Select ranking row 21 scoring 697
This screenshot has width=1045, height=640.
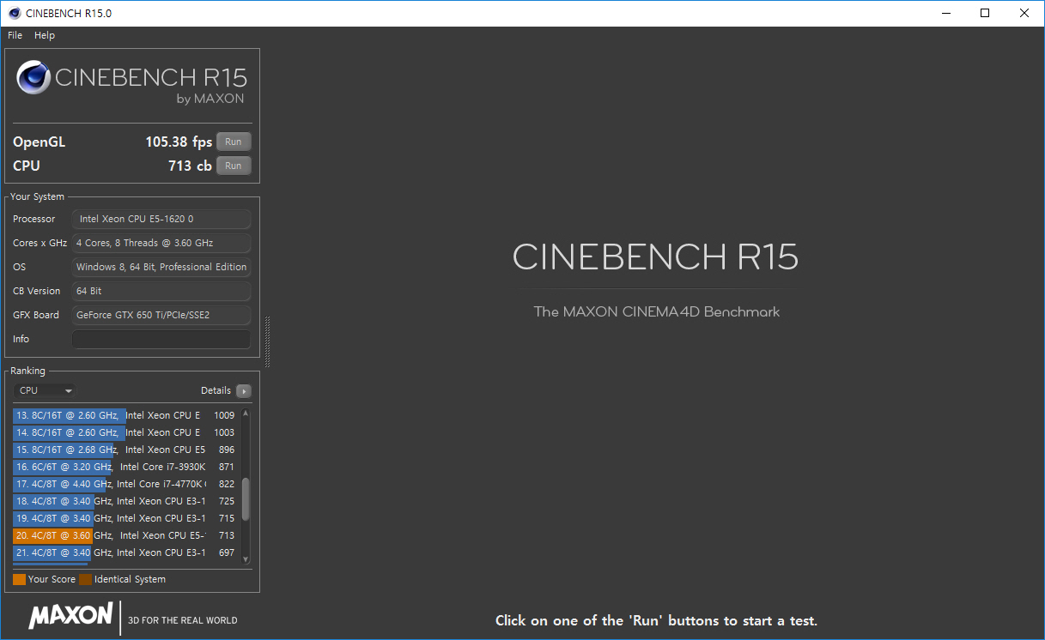(x=125, y=552)
